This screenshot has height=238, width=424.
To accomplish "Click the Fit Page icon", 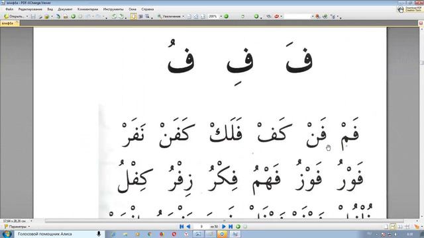I will (196, 17).
